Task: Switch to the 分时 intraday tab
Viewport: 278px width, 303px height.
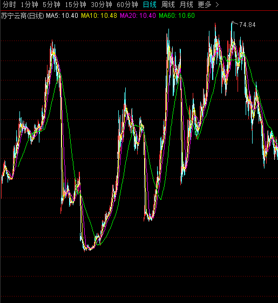Action: pyautogui.click(x=9, y=5)
